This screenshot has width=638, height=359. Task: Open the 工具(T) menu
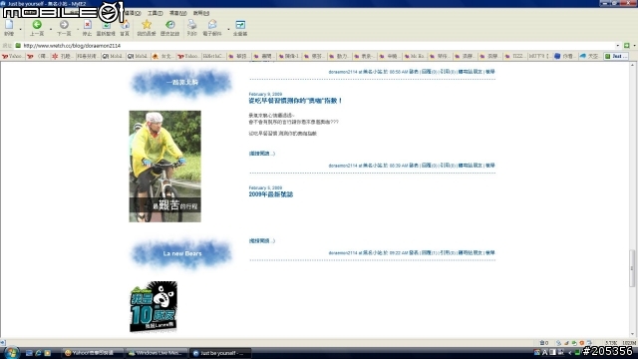[155, 13]
